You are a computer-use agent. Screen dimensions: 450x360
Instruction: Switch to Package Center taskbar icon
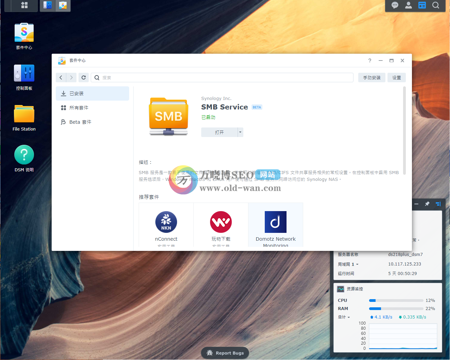(x=63, y=5)
